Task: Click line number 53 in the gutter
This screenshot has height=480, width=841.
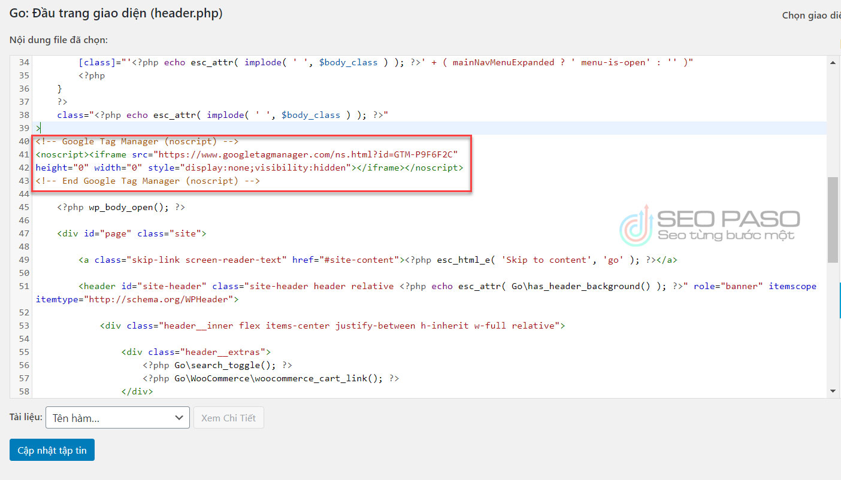Action: pos(24,326)
